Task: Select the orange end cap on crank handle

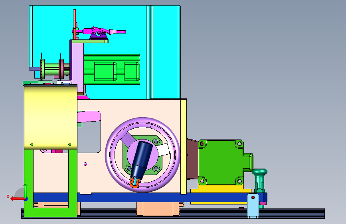Action: 134,183
